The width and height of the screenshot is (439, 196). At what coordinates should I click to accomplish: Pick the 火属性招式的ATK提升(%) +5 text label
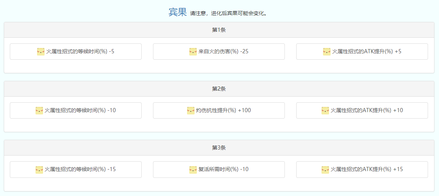tap(366, 52)
